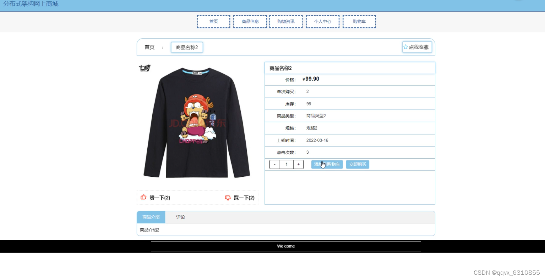Click the 商品名称2 breadcrumb box

tap(187, 47)
